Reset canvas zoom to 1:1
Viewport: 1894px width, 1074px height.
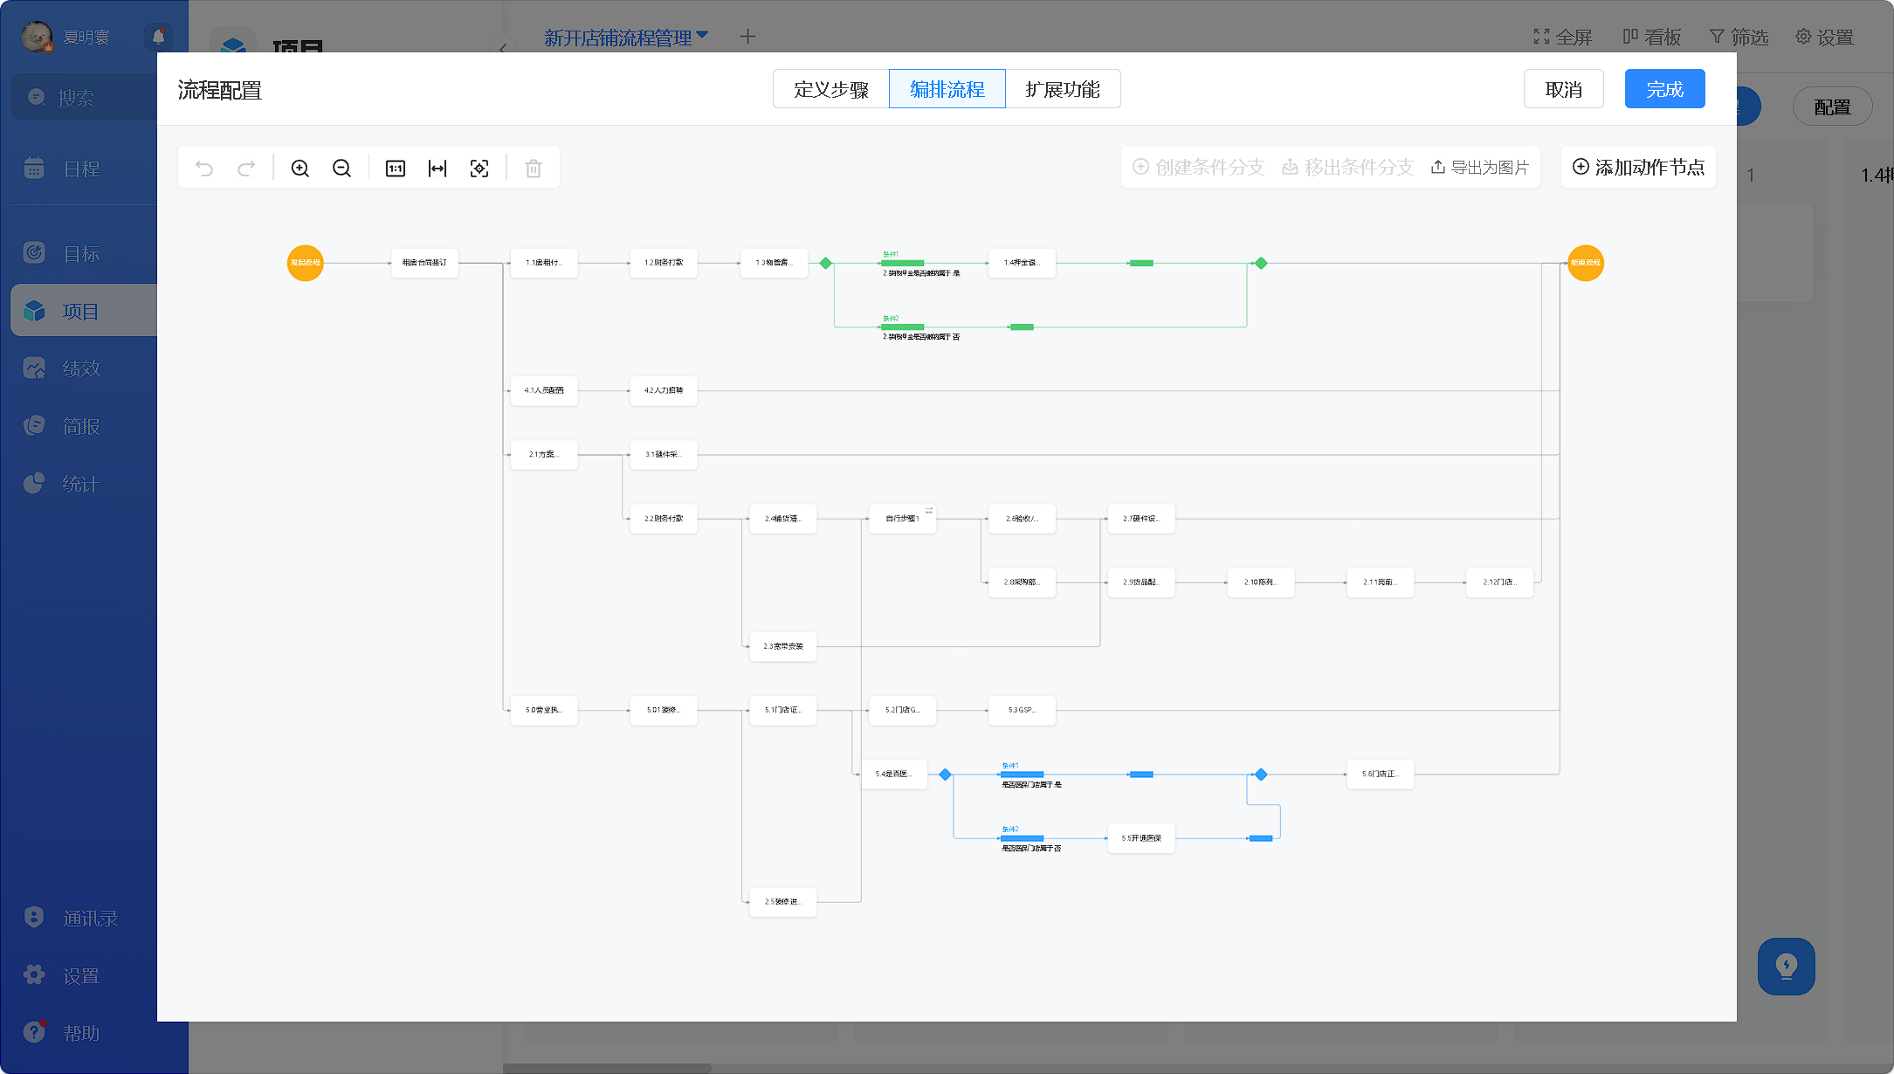click(x=396, y=169)
